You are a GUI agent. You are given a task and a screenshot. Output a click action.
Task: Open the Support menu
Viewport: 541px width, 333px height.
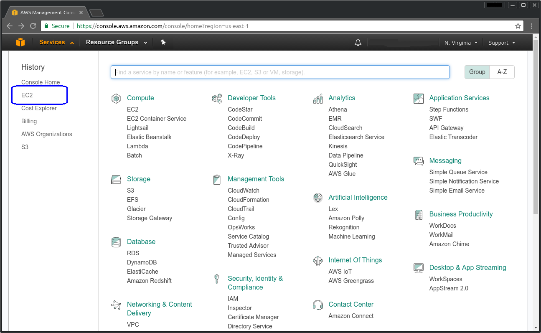click(x=502, y=43)
